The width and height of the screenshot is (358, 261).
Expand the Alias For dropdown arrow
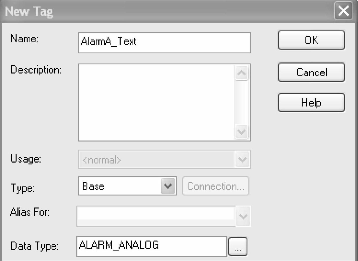(243, 216)
